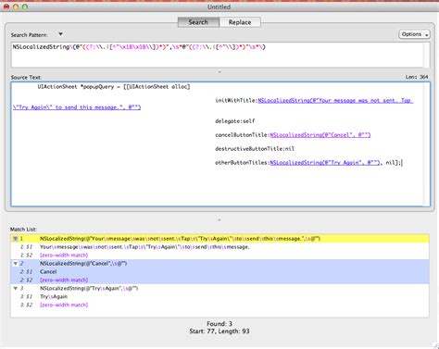Click highlighted Try Again match in source text

(325, 163)
